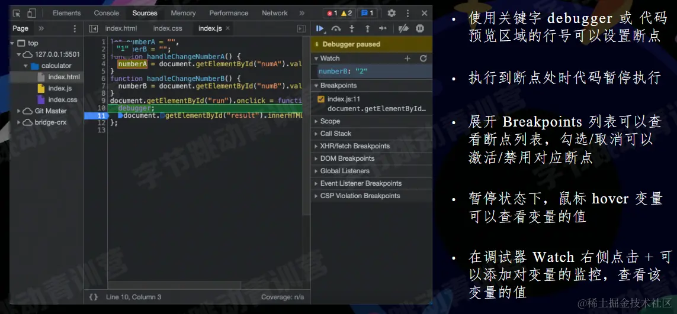The image size is (677, 314).
Task: Click the editor horizontal scrollbar
Action: pyautogui.click(x=174, y=285)
